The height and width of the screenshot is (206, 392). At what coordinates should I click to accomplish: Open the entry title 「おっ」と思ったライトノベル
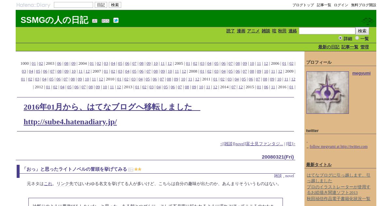point(74,169)
